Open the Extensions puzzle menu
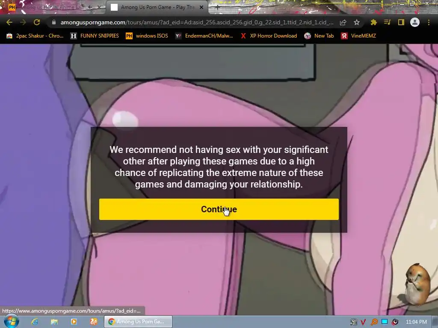Screen dimensions: 438x328 coord(373,22)
